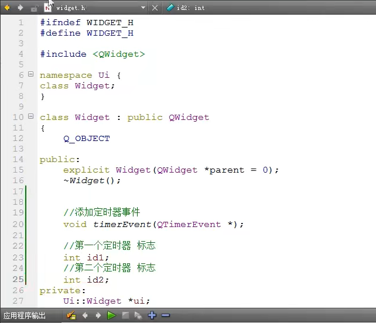This screenshot has height=323, width=376.
Task: Zoom in output with blue plus
Action: 152,315
